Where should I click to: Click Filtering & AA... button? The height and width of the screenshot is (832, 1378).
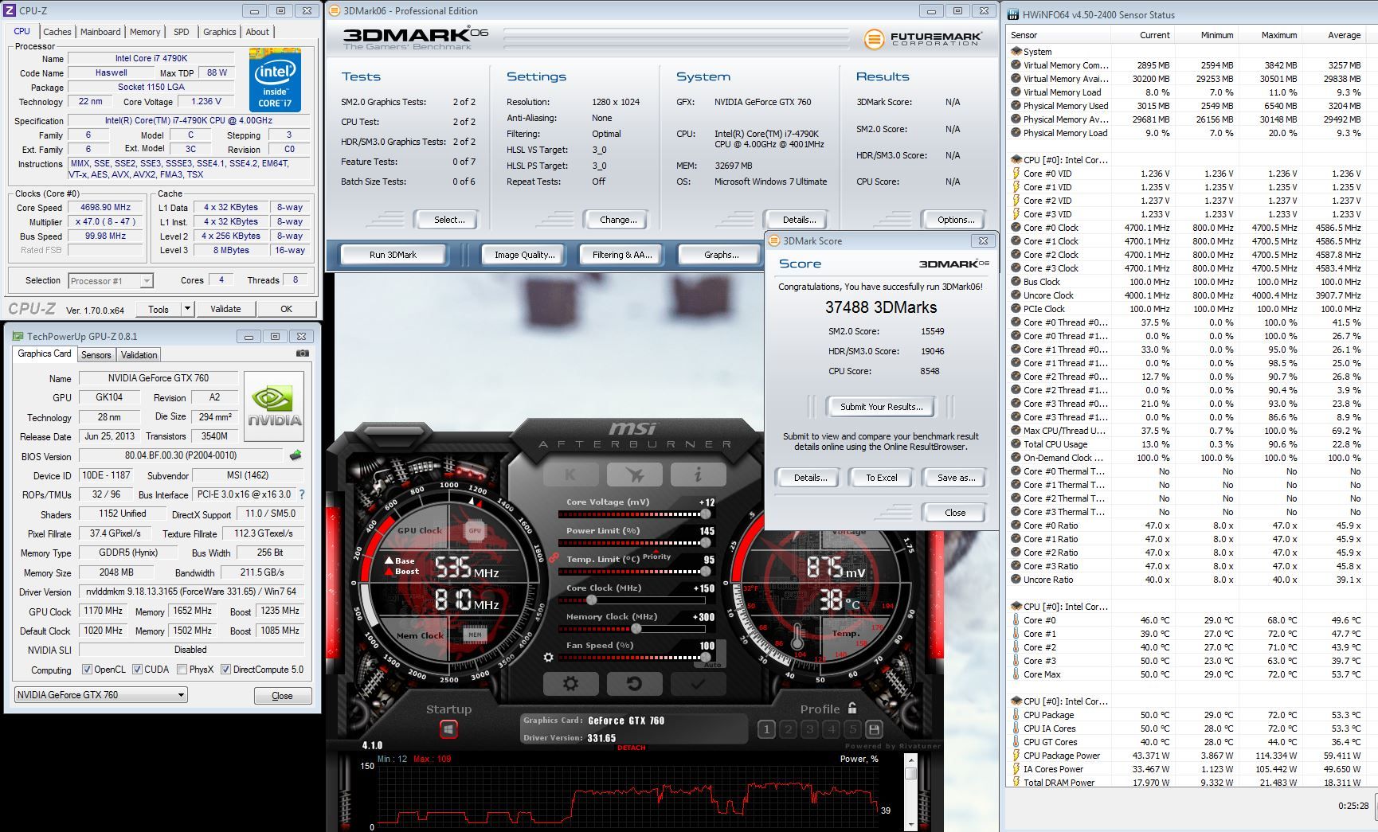622,255
